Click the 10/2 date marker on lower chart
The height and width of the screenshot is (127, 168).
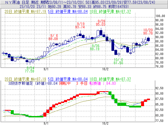click(x=105, y=124)
